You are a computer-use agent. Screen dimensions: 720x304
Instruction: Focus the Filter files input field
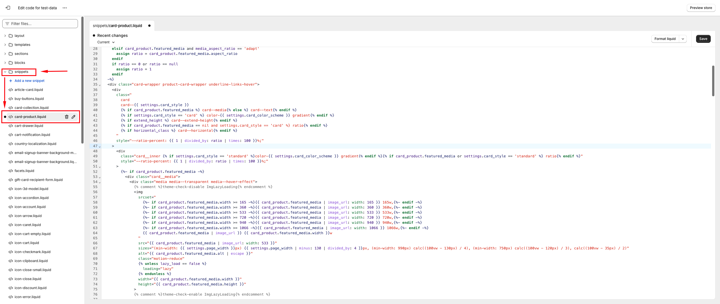coord(42,24)
